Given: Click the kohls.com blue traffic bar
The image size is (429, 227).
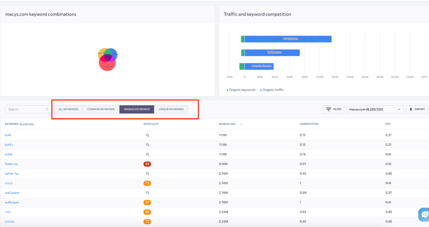Looking at the screenshot, I should coord(272,53).
